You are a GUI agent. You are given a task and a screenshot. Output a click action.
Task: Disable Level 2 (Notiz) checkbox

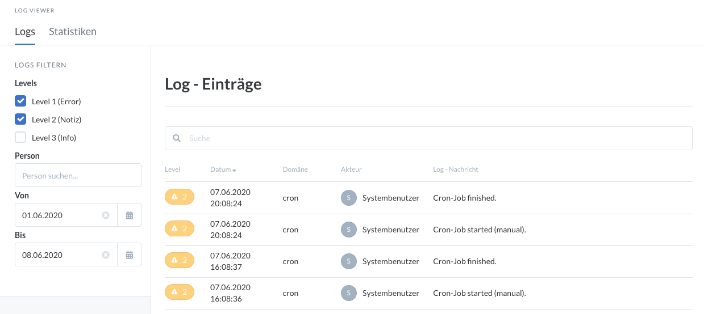coord(21,120)
